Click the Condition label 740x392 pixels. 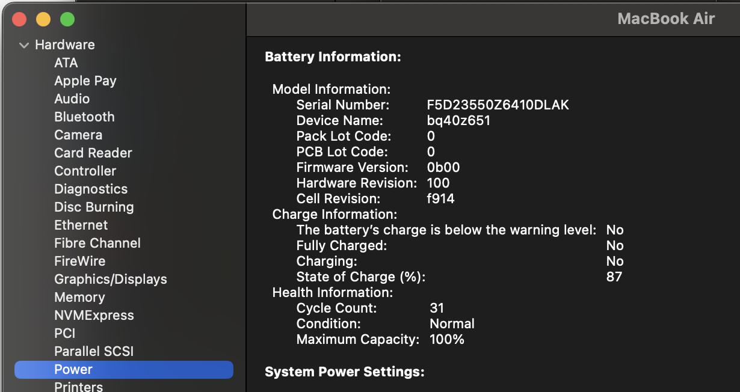tap(328, 323)
